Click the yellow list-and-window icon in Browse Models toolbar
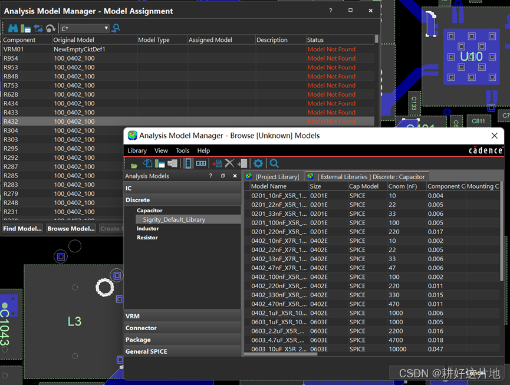This screenshot has width=510, height=385. tap(160, 163)
